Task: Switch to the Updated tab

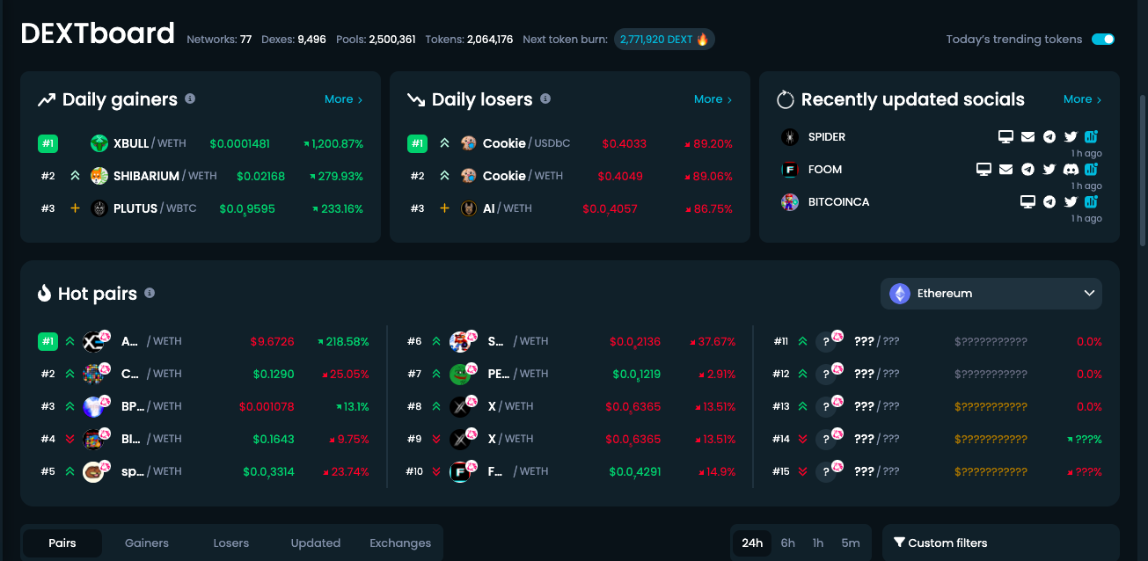Action: click(x=316, y=543)
